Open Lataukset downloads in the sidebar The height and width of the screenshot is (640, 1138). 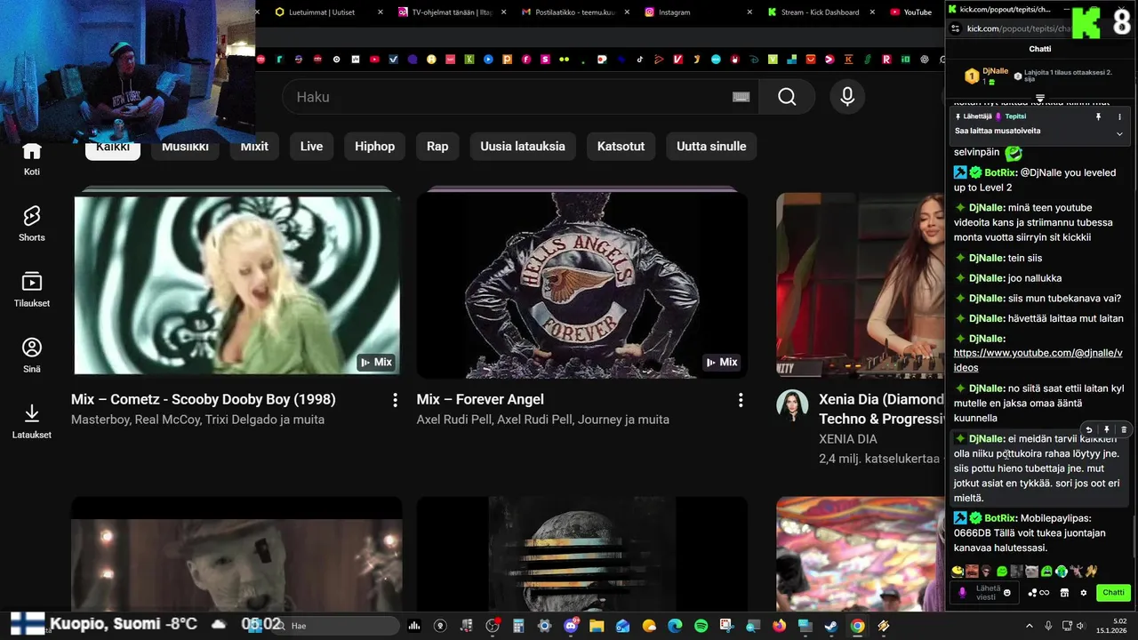point(32,421)
